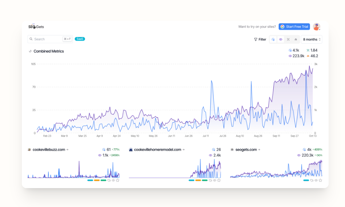Click the cookevillehomeremodel.com sparkline chart

pos(175,168)
